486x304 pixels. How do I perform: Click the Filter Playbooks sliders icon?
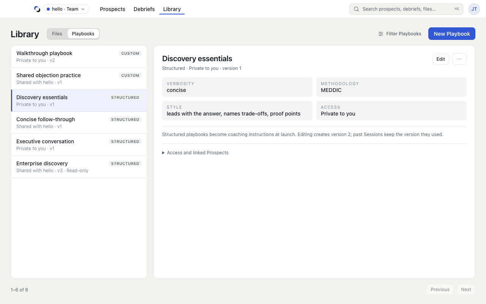[381, 34]
